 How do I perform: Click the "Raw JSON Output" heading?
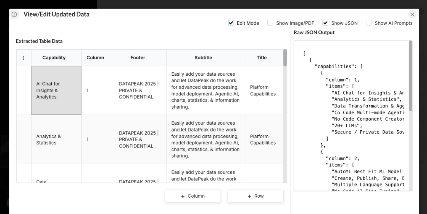tap(314, 32)
